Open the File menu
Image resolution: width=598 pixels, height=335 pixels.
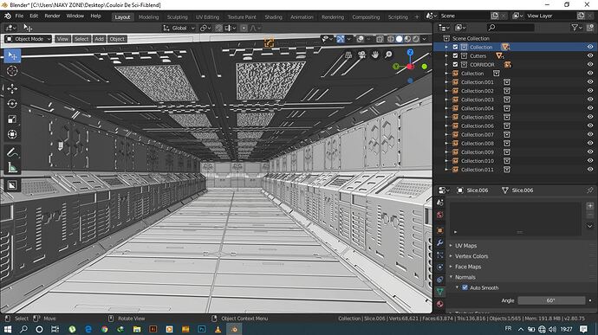coord(19,16)
